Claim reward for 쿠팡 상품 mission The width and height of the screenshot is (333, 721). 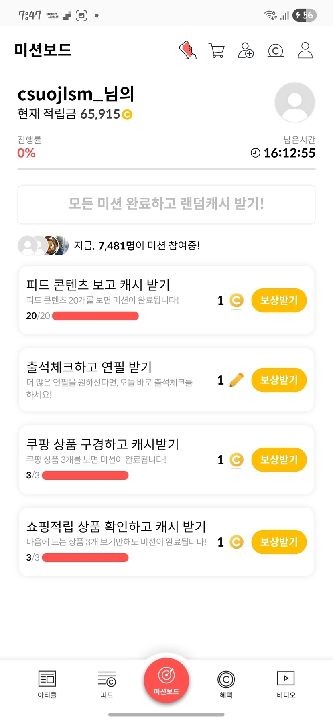279,460
